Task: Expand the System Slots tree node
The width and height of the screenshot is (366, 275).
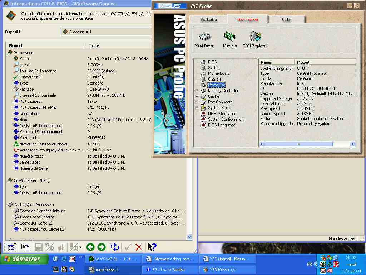Action: tap(197, 108)
